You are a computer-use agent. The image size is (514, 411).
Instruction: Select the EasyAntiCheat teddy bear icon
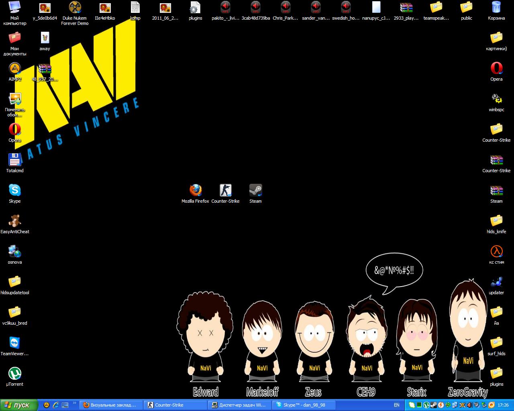click(14, 224)
